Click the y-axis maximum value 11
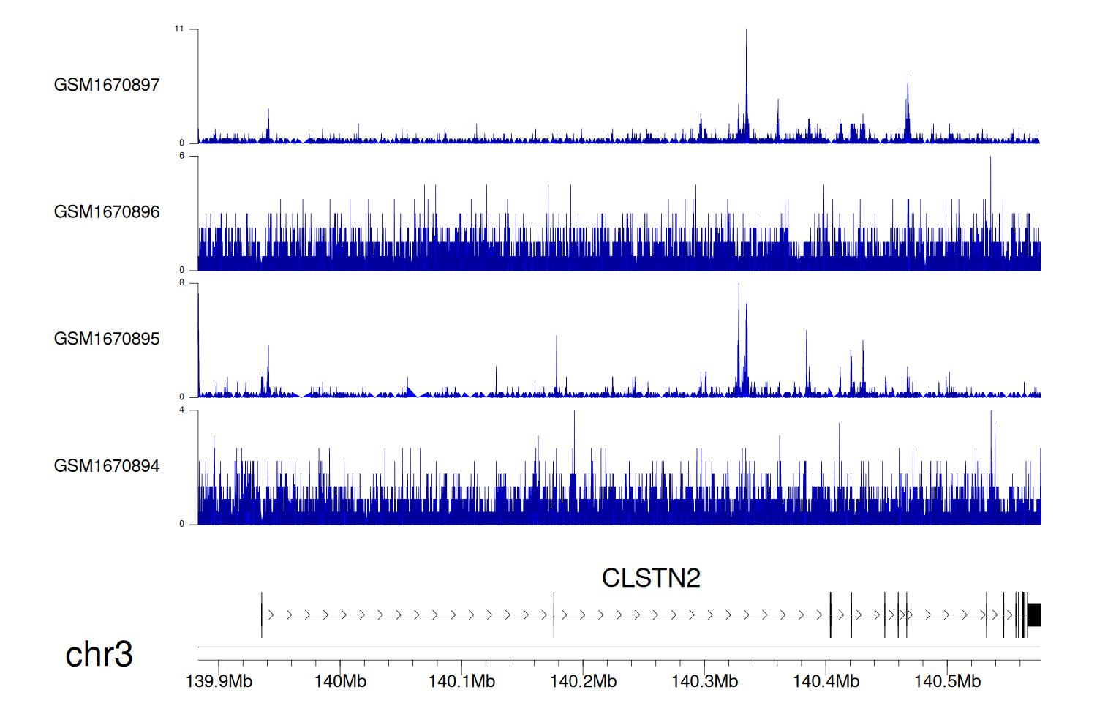 179,29
